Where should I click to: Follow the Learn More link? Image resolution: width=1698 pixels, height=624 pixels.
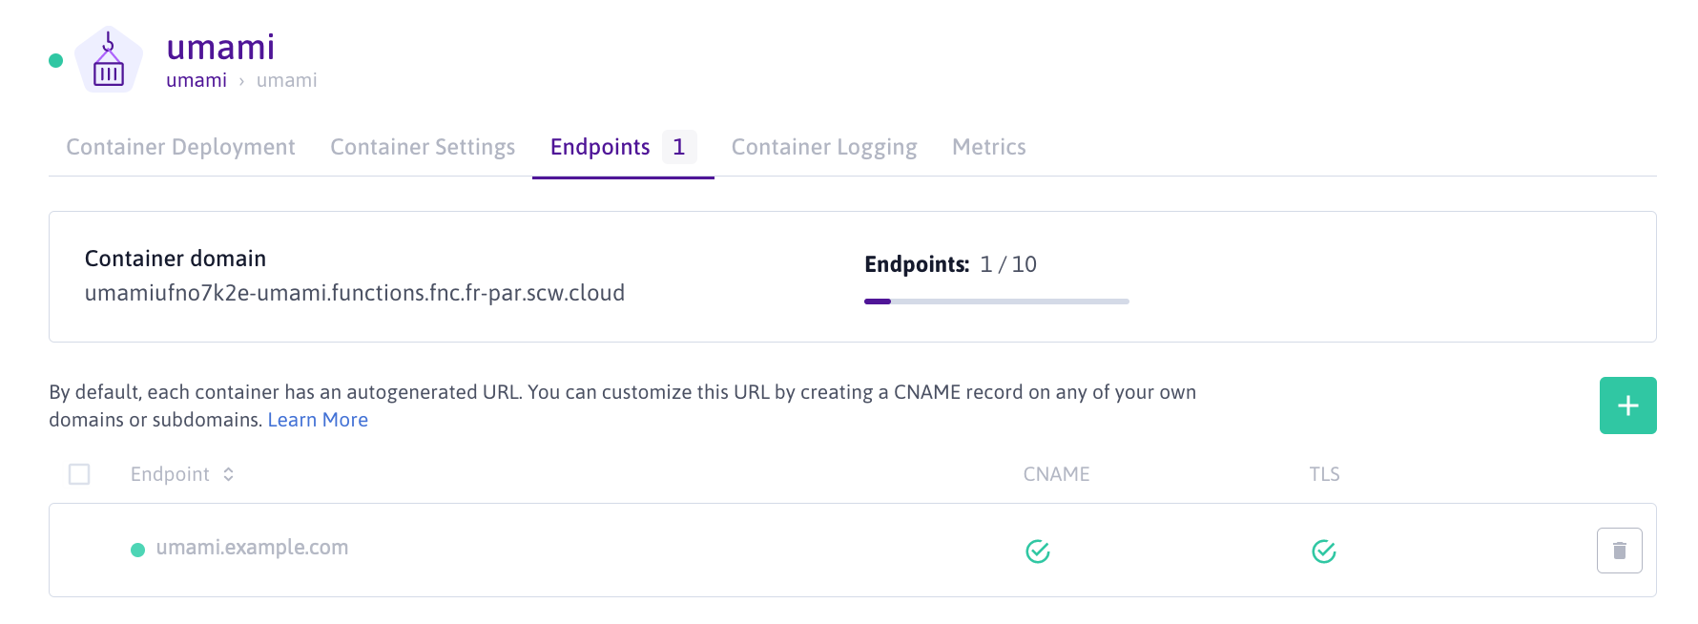[318, 420]
